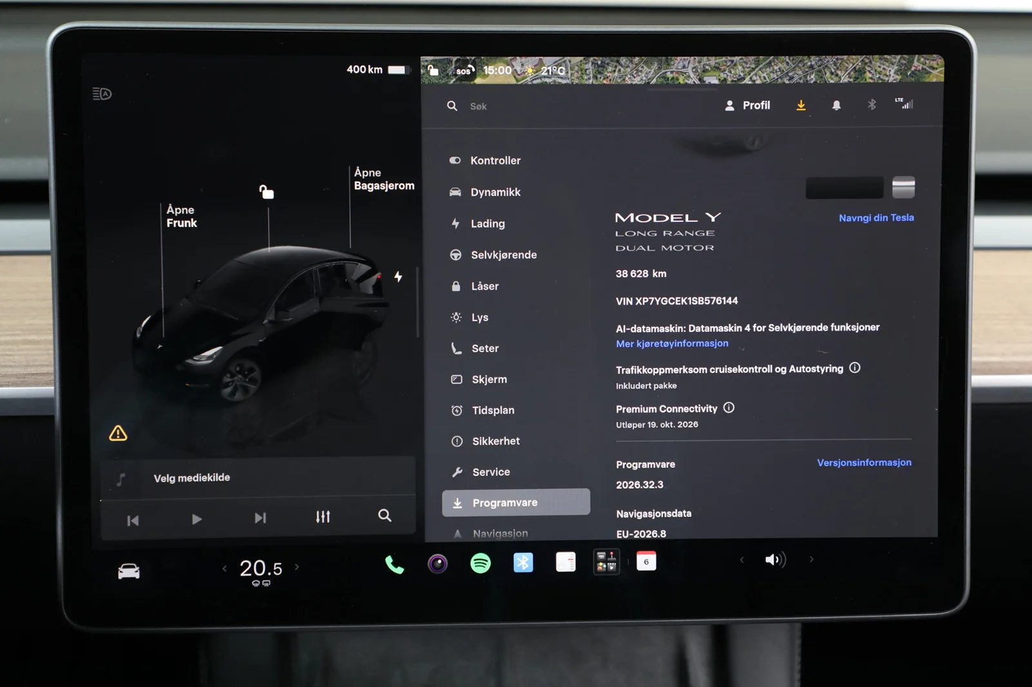Open the Profil button
This screenshot has width=1032, height=687.
coord(748,105)
